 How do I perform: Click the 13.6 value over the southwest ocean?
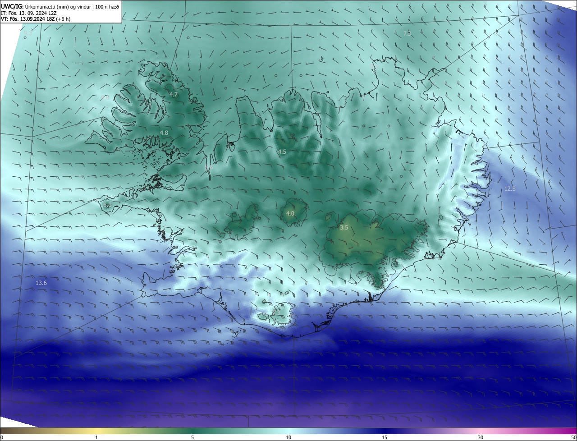(41, 283)
